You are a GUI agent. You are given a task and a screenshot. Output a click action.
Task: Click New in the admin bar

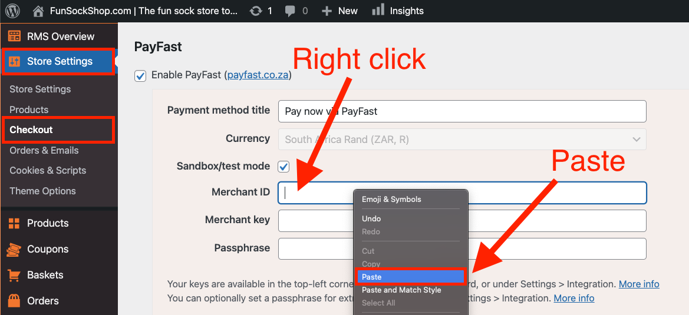click(348, 11)
